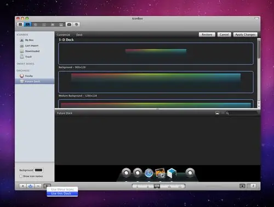Viewport: 274px width, 207px height.
Task: Open the Background color well
Action: point(38,170)
